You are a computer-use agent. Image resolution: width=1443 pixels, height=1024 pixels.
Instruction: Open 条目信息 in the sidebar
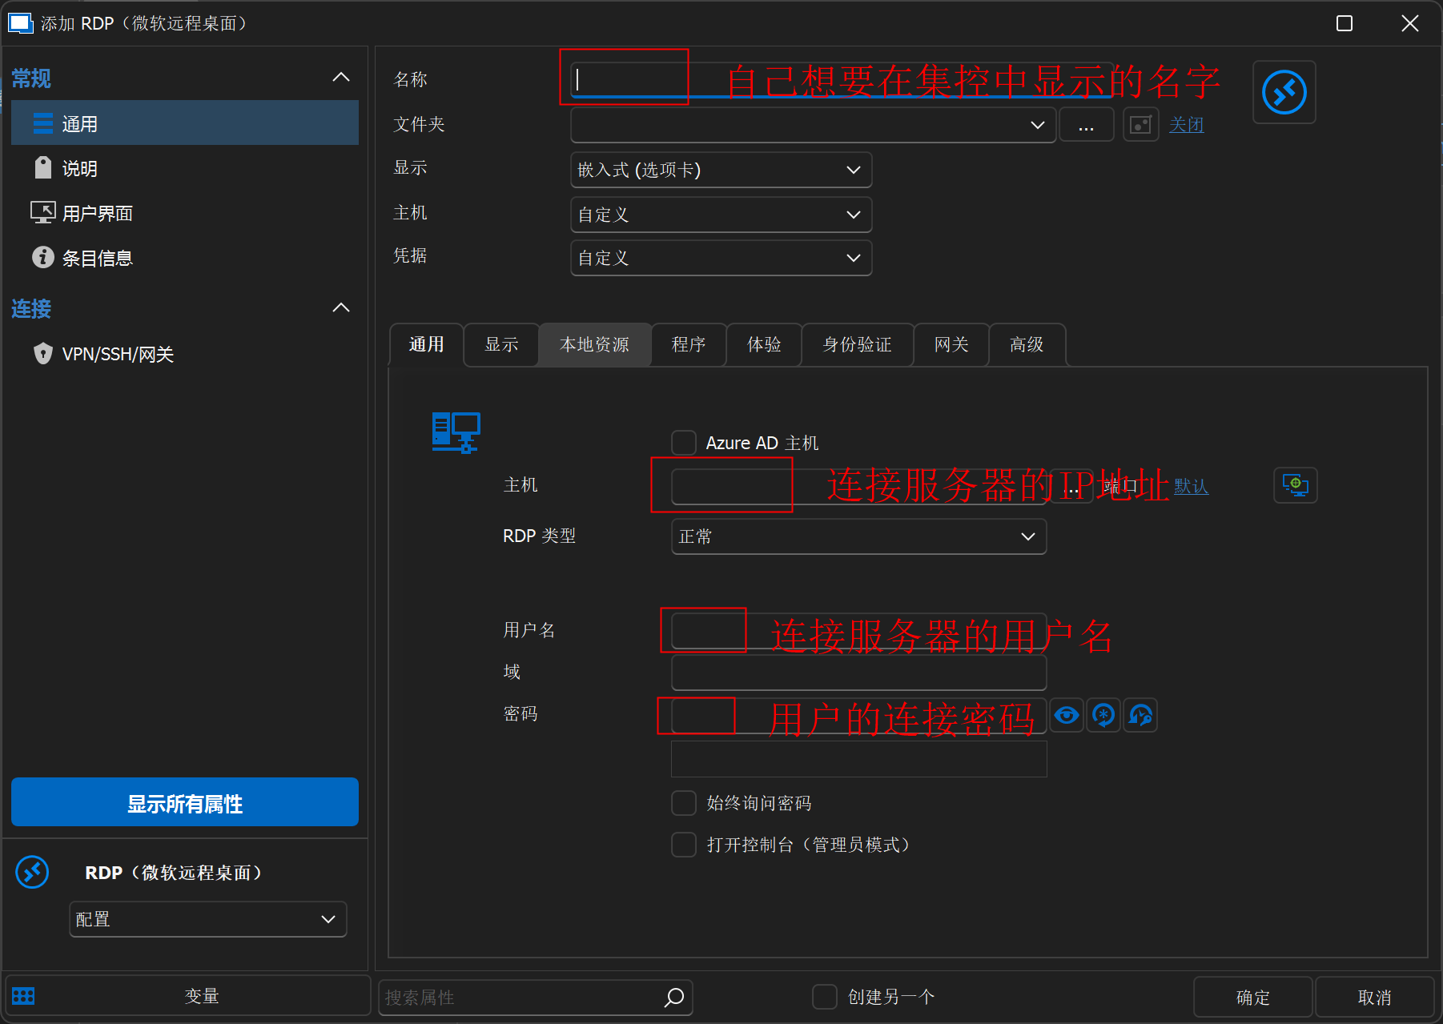pyautogui.click(x=185, y=258)
